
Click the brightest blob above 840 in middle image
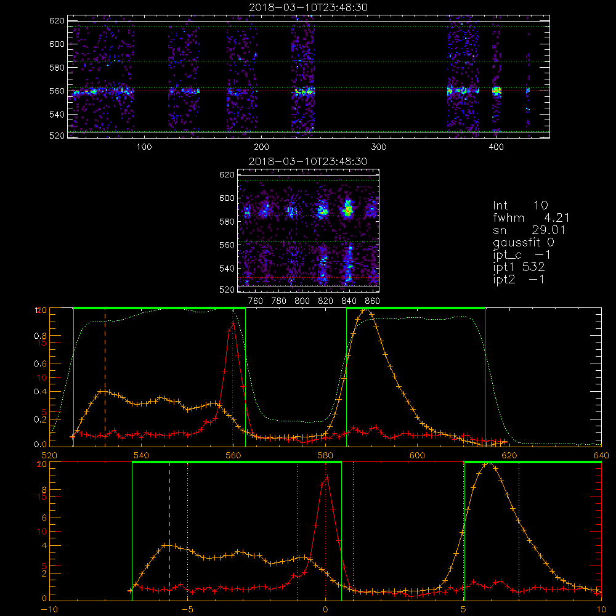coord(347,209)
